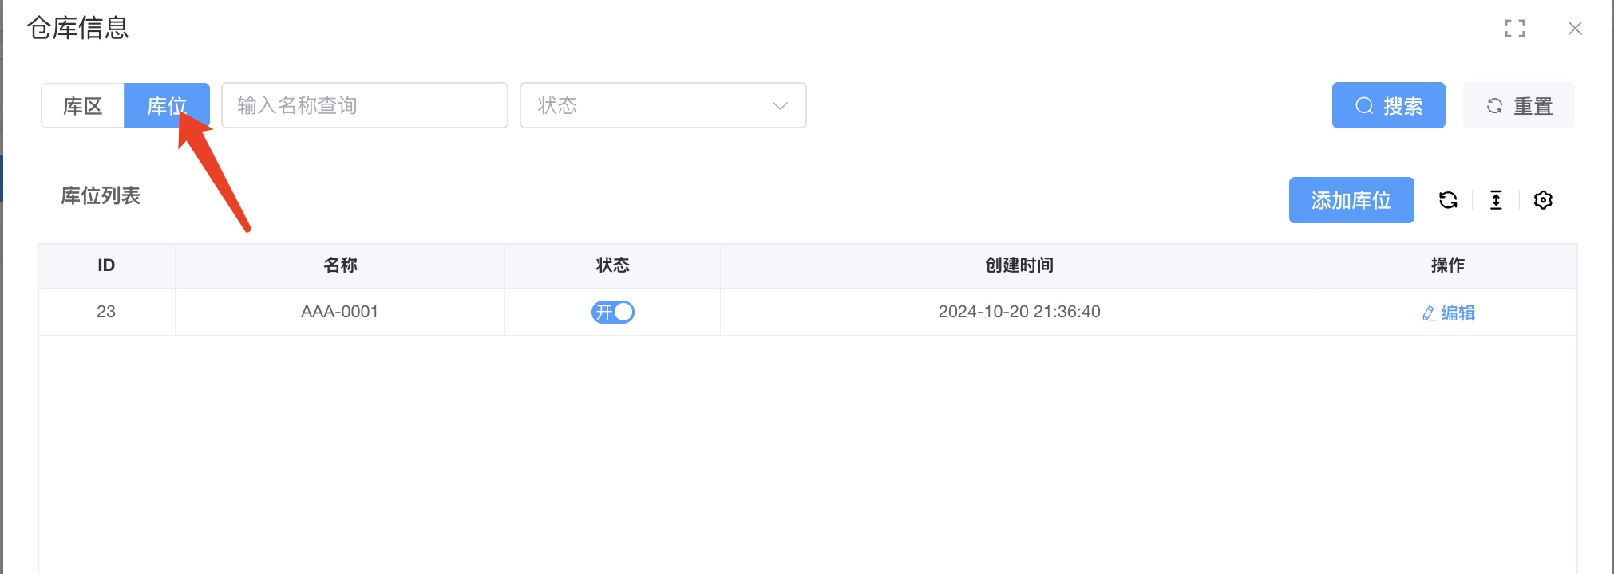Click the 创建时间 column header
Screen dimensions: 1614x574
click(x=1019, y=265)
